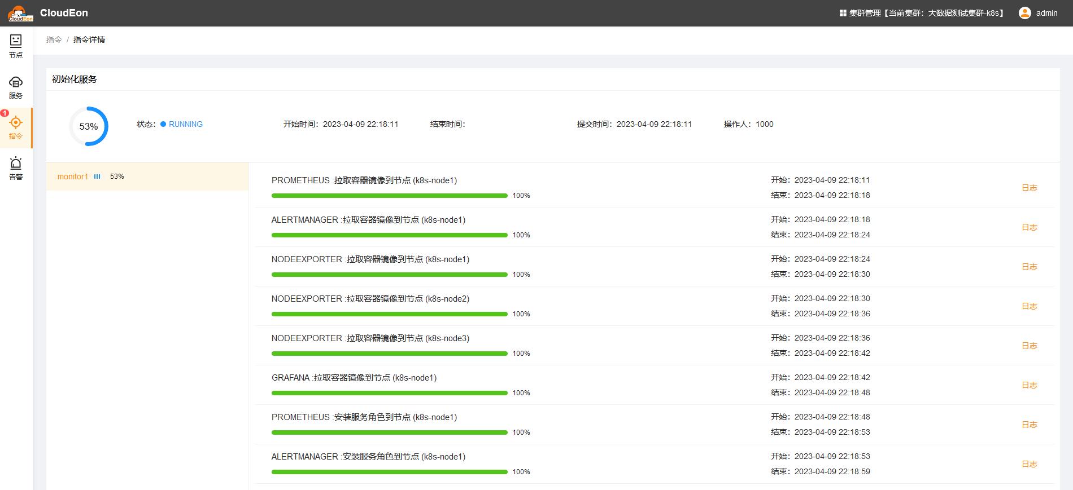The height and width of the screenshot is (490, 1073).
Task: Click ALERTMANAGER :安装服务角色到节点 task title
Action: pyautogui.click(x=368, y=457)
